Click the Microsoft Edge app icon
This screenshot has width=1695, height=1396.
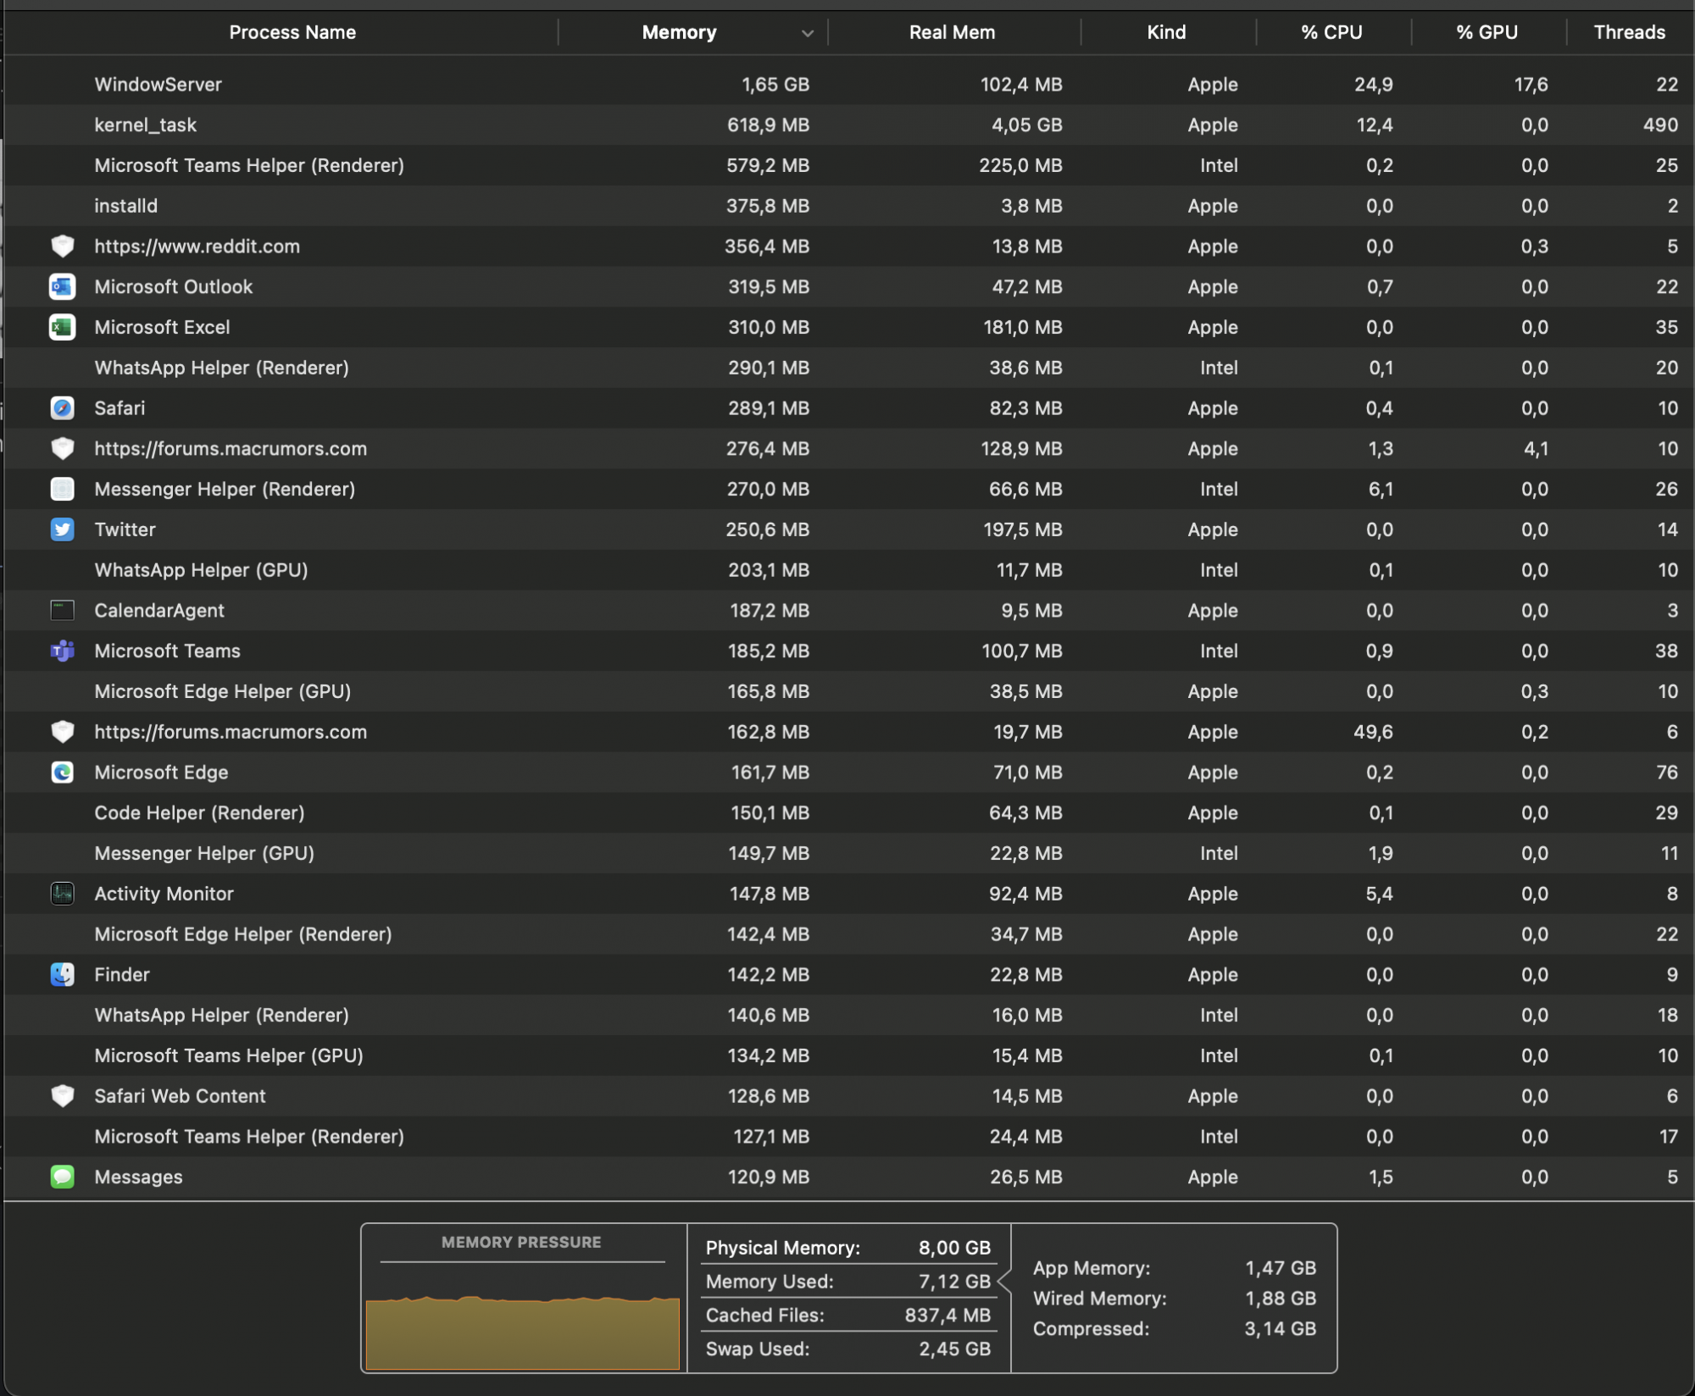click(62, 773)
